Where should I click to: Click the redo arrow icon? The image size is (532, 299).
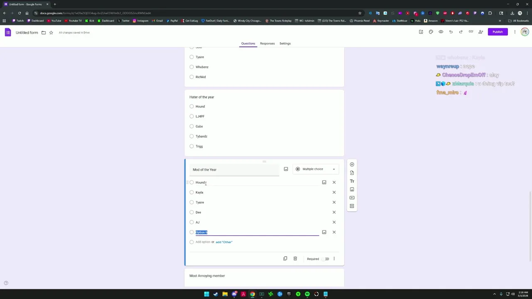(x=461, y=32)
